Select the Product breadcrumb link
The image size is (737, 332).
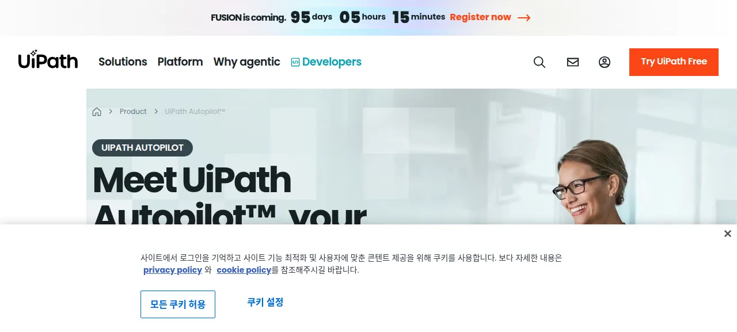tap(133, 112)
